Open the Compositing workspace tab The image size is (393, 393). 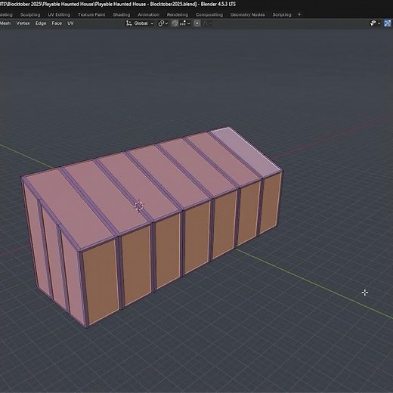(209, 14)
